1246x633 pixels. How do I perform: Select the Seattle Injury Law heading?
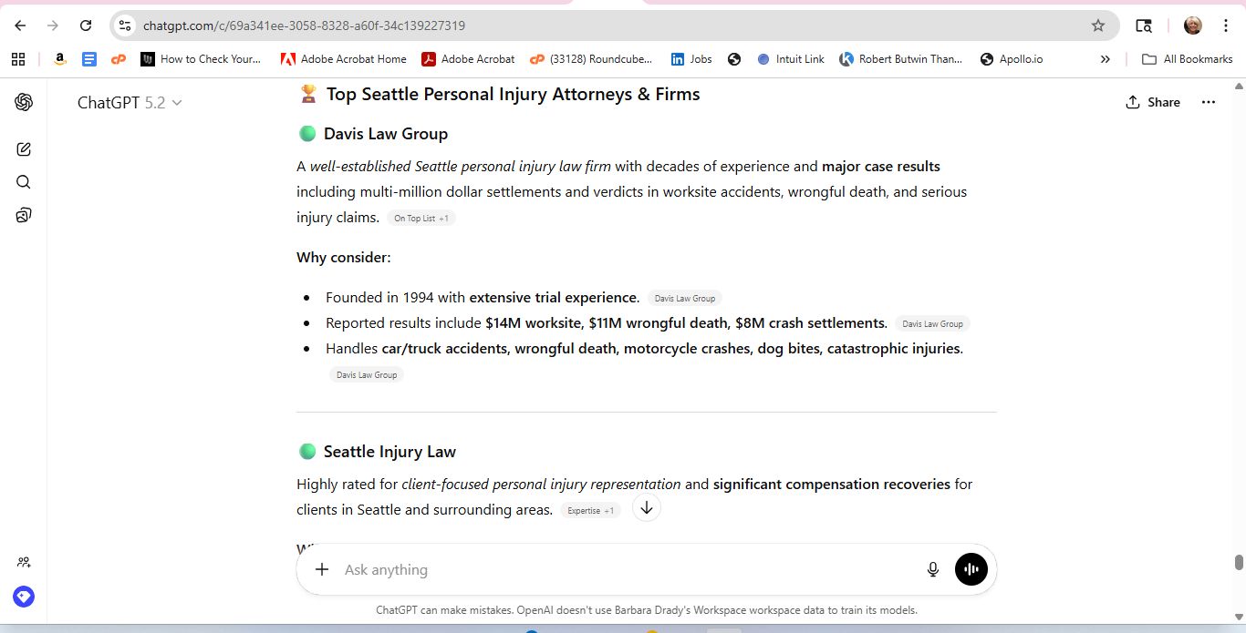(x=389, y=452)
